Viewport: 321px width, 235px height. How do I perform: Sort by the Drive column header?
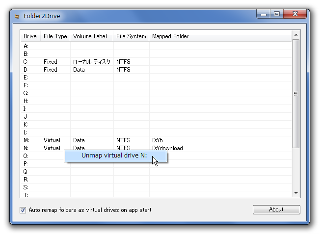[x=30, y=36]
